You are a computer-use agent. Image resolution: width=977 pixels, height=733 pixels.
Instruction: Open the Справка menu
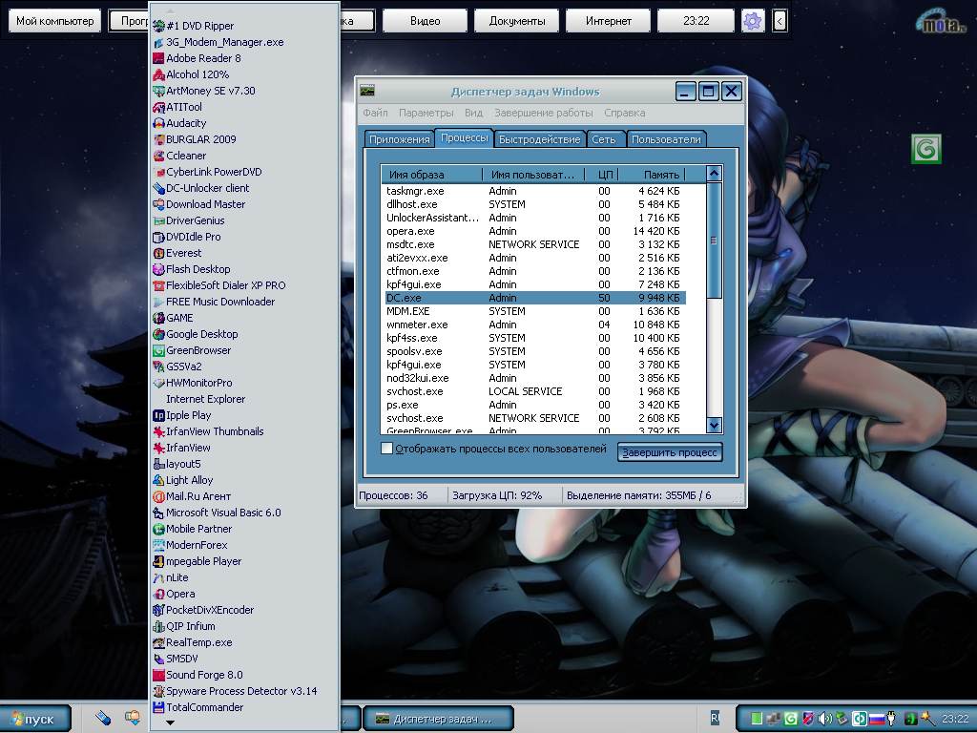tap(624, 113)
